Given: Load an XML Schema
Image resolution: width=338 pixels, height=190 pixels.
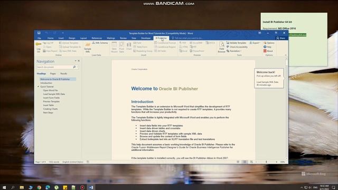Looking at the screenshot, I should [100, 43].
